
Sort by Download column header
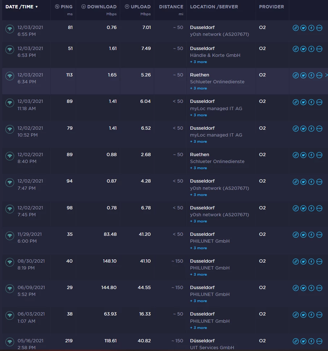99,7
